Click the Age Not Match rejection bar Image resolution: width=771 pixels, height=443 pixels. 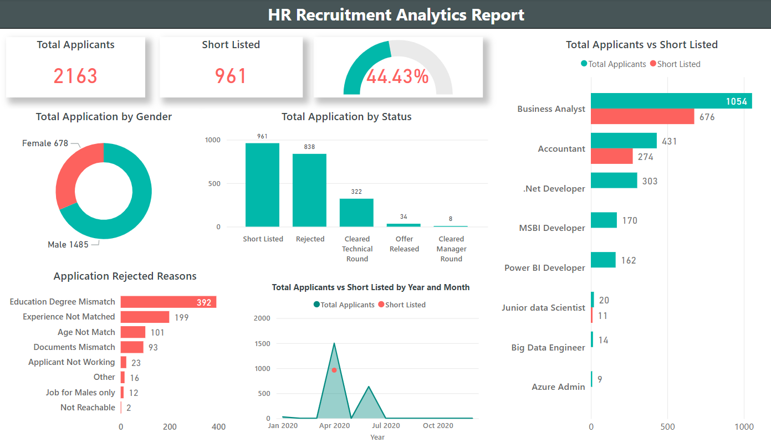[133, 332]
